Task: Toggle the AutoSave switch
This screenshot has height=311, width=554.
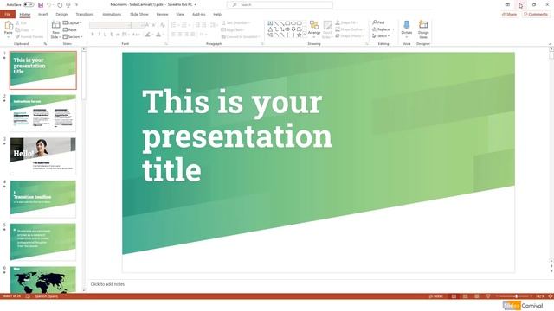Action: (x=29, y=5)
